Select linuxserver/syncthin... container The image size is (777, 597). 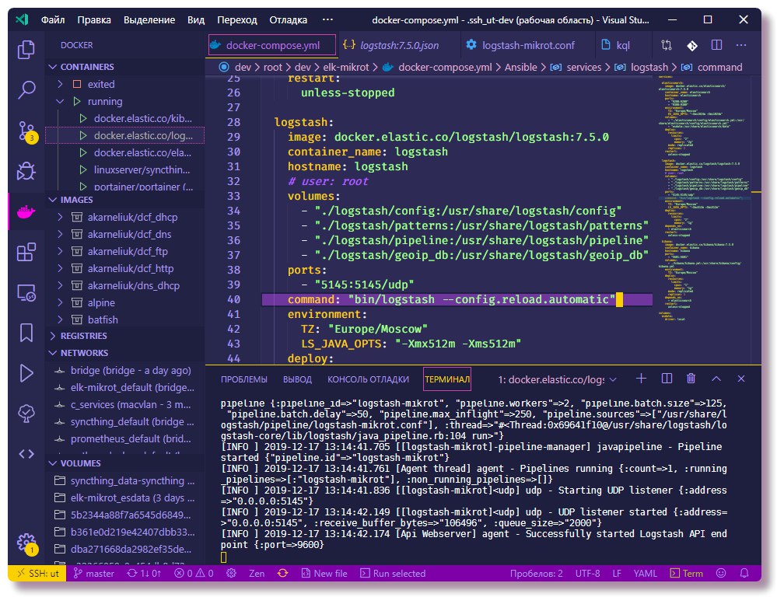click(x=125, y=169)
